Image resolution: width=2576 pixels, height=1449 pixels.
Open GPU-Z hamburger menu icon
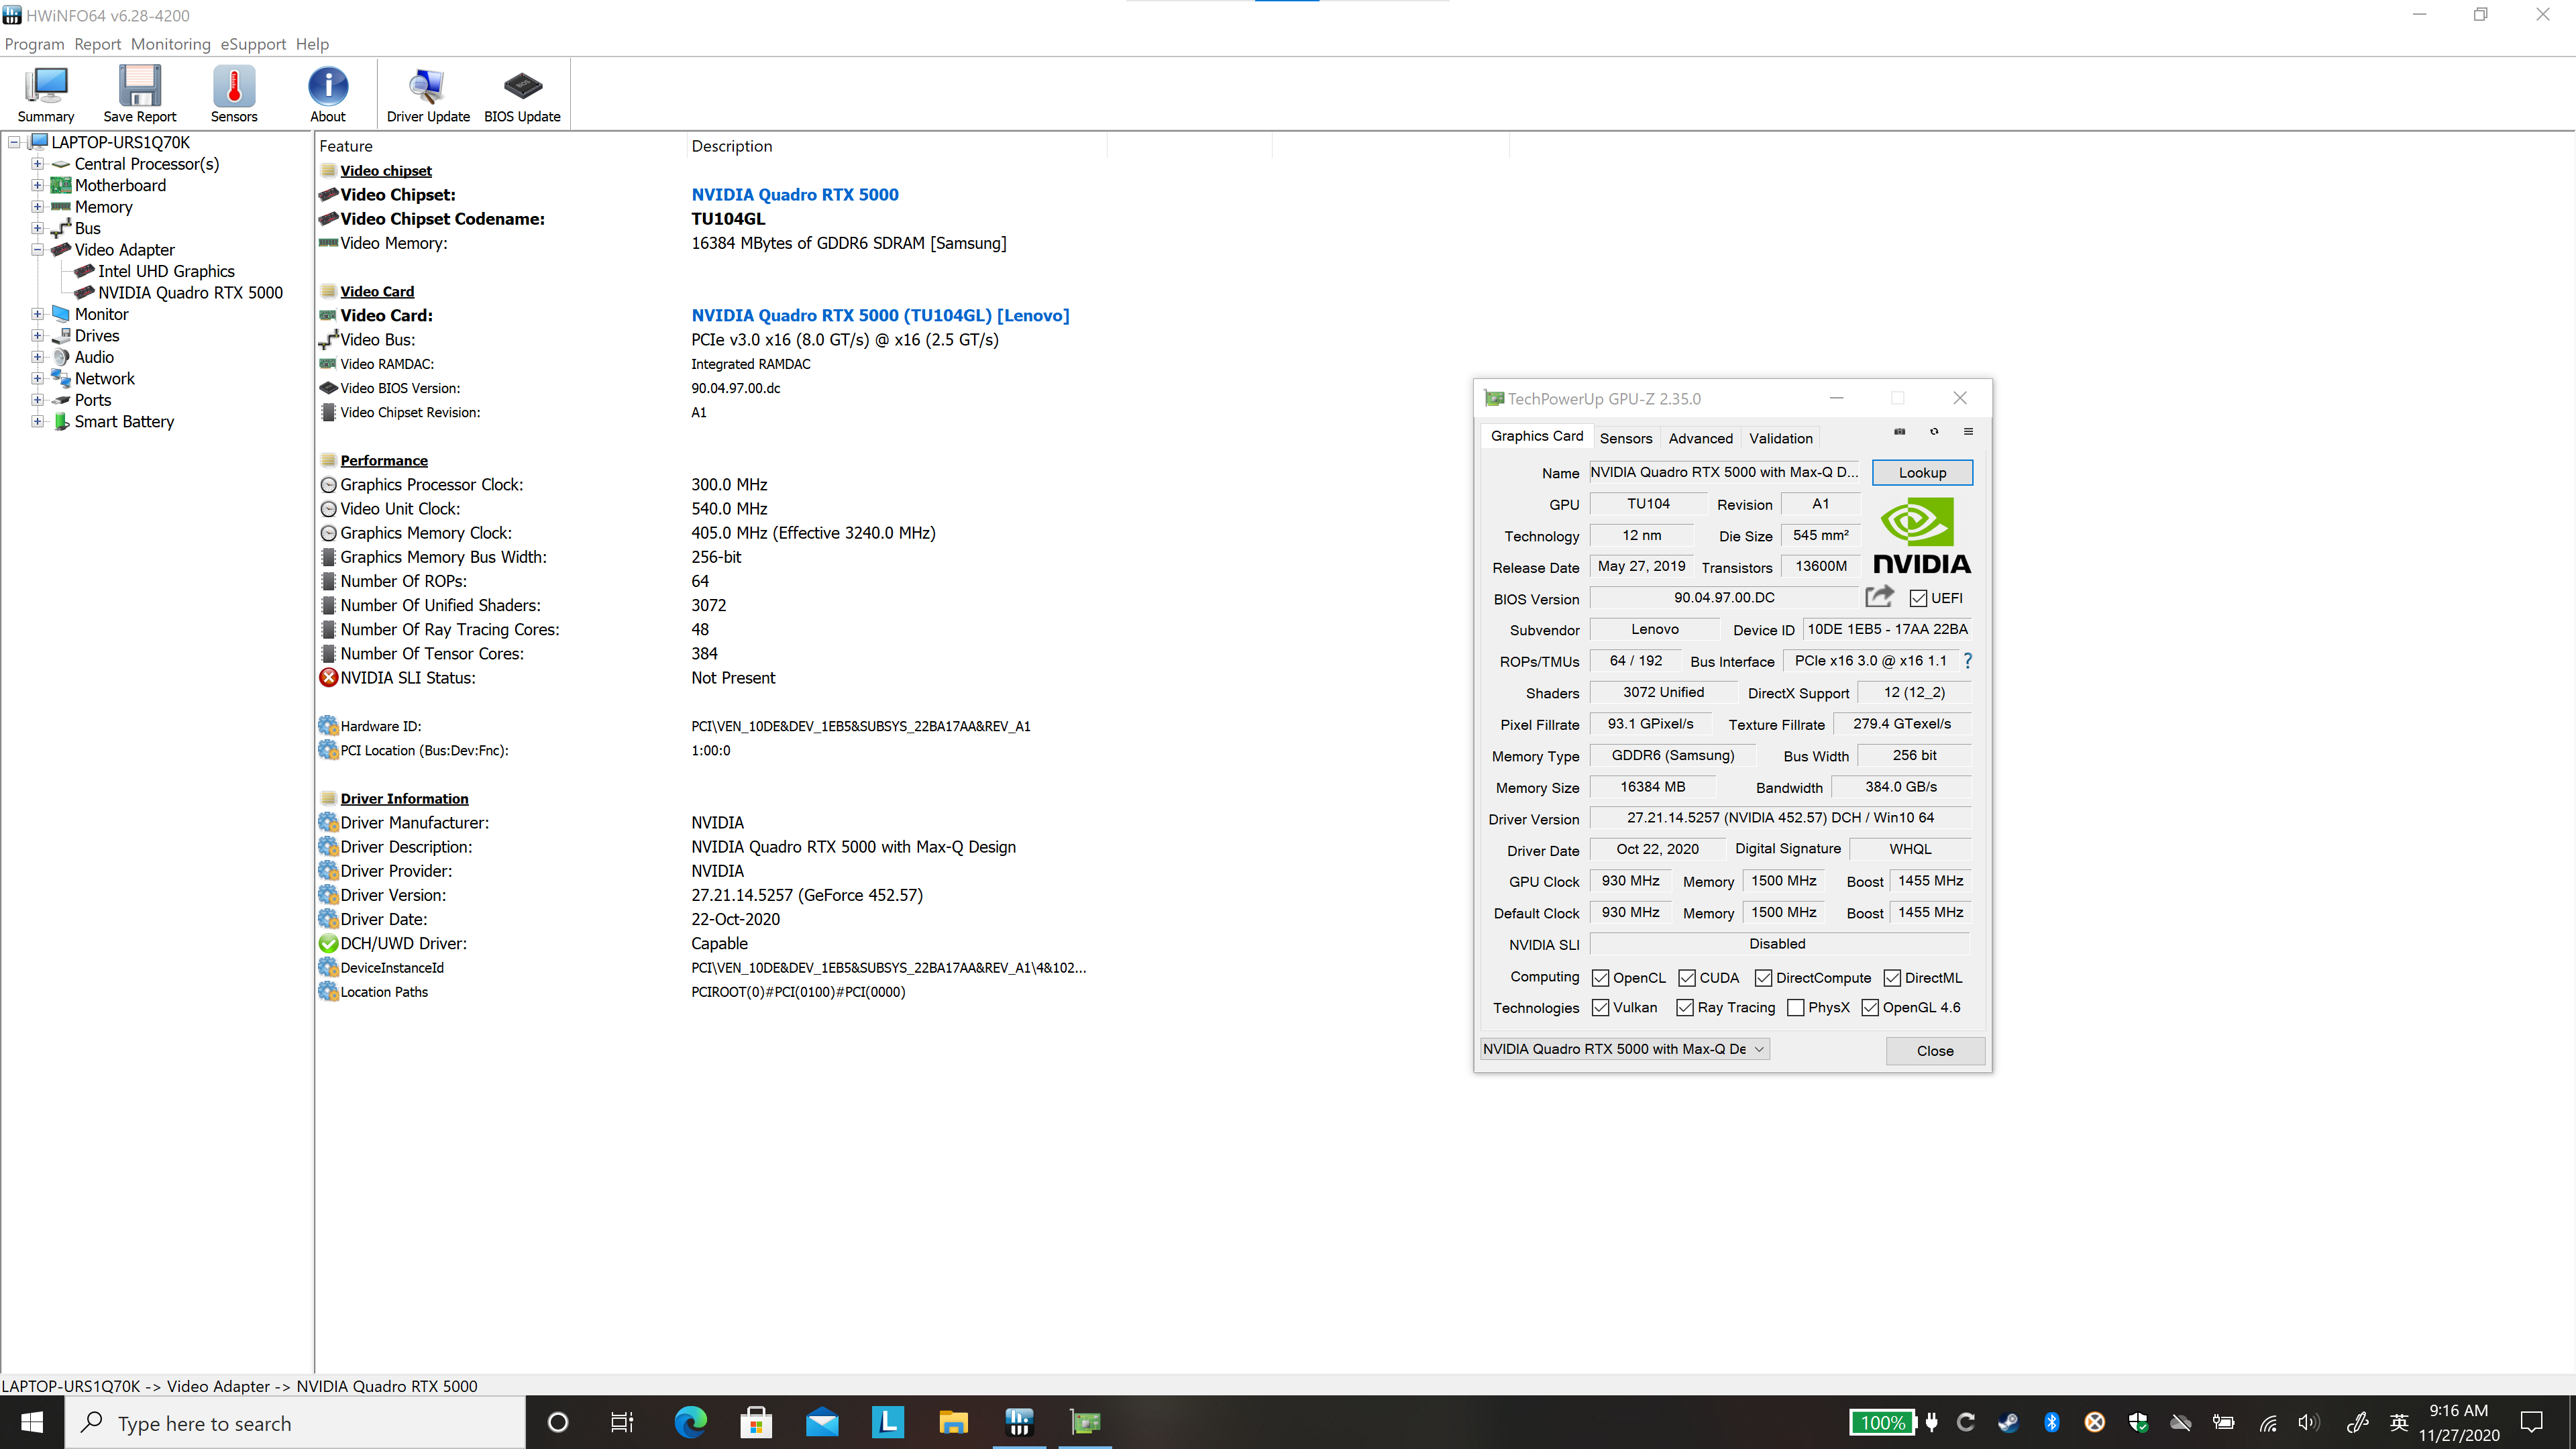(x=1968, y=431)
